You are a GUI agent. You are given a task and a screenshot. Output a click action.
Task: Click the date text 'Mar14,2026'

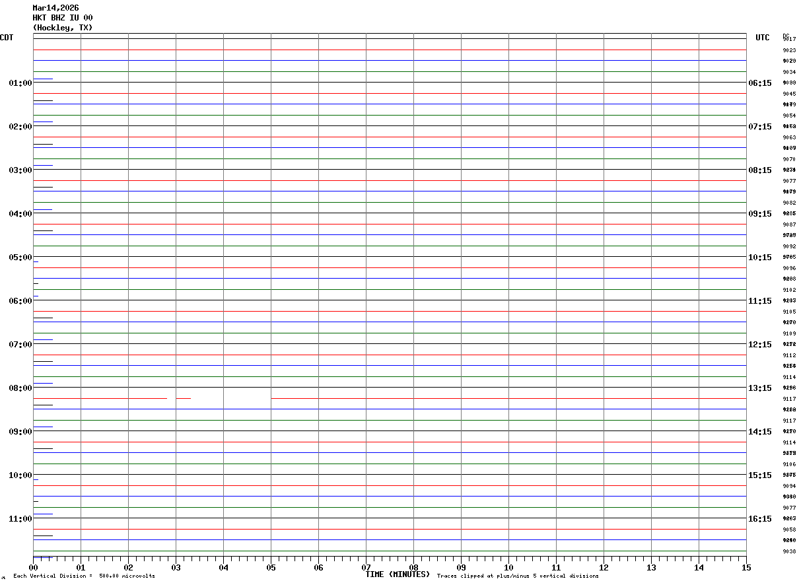pyautogui.click(x=56, y=8)
